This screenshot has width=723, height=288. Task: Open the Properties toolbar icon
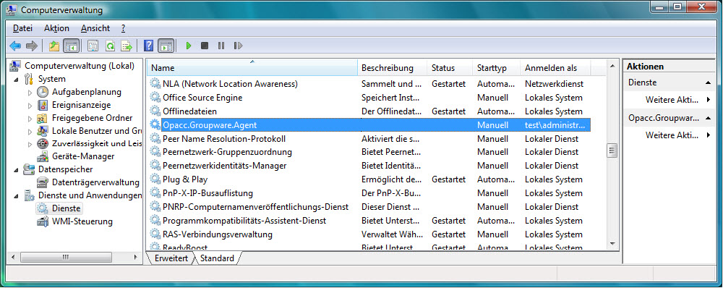click(93, 46)
